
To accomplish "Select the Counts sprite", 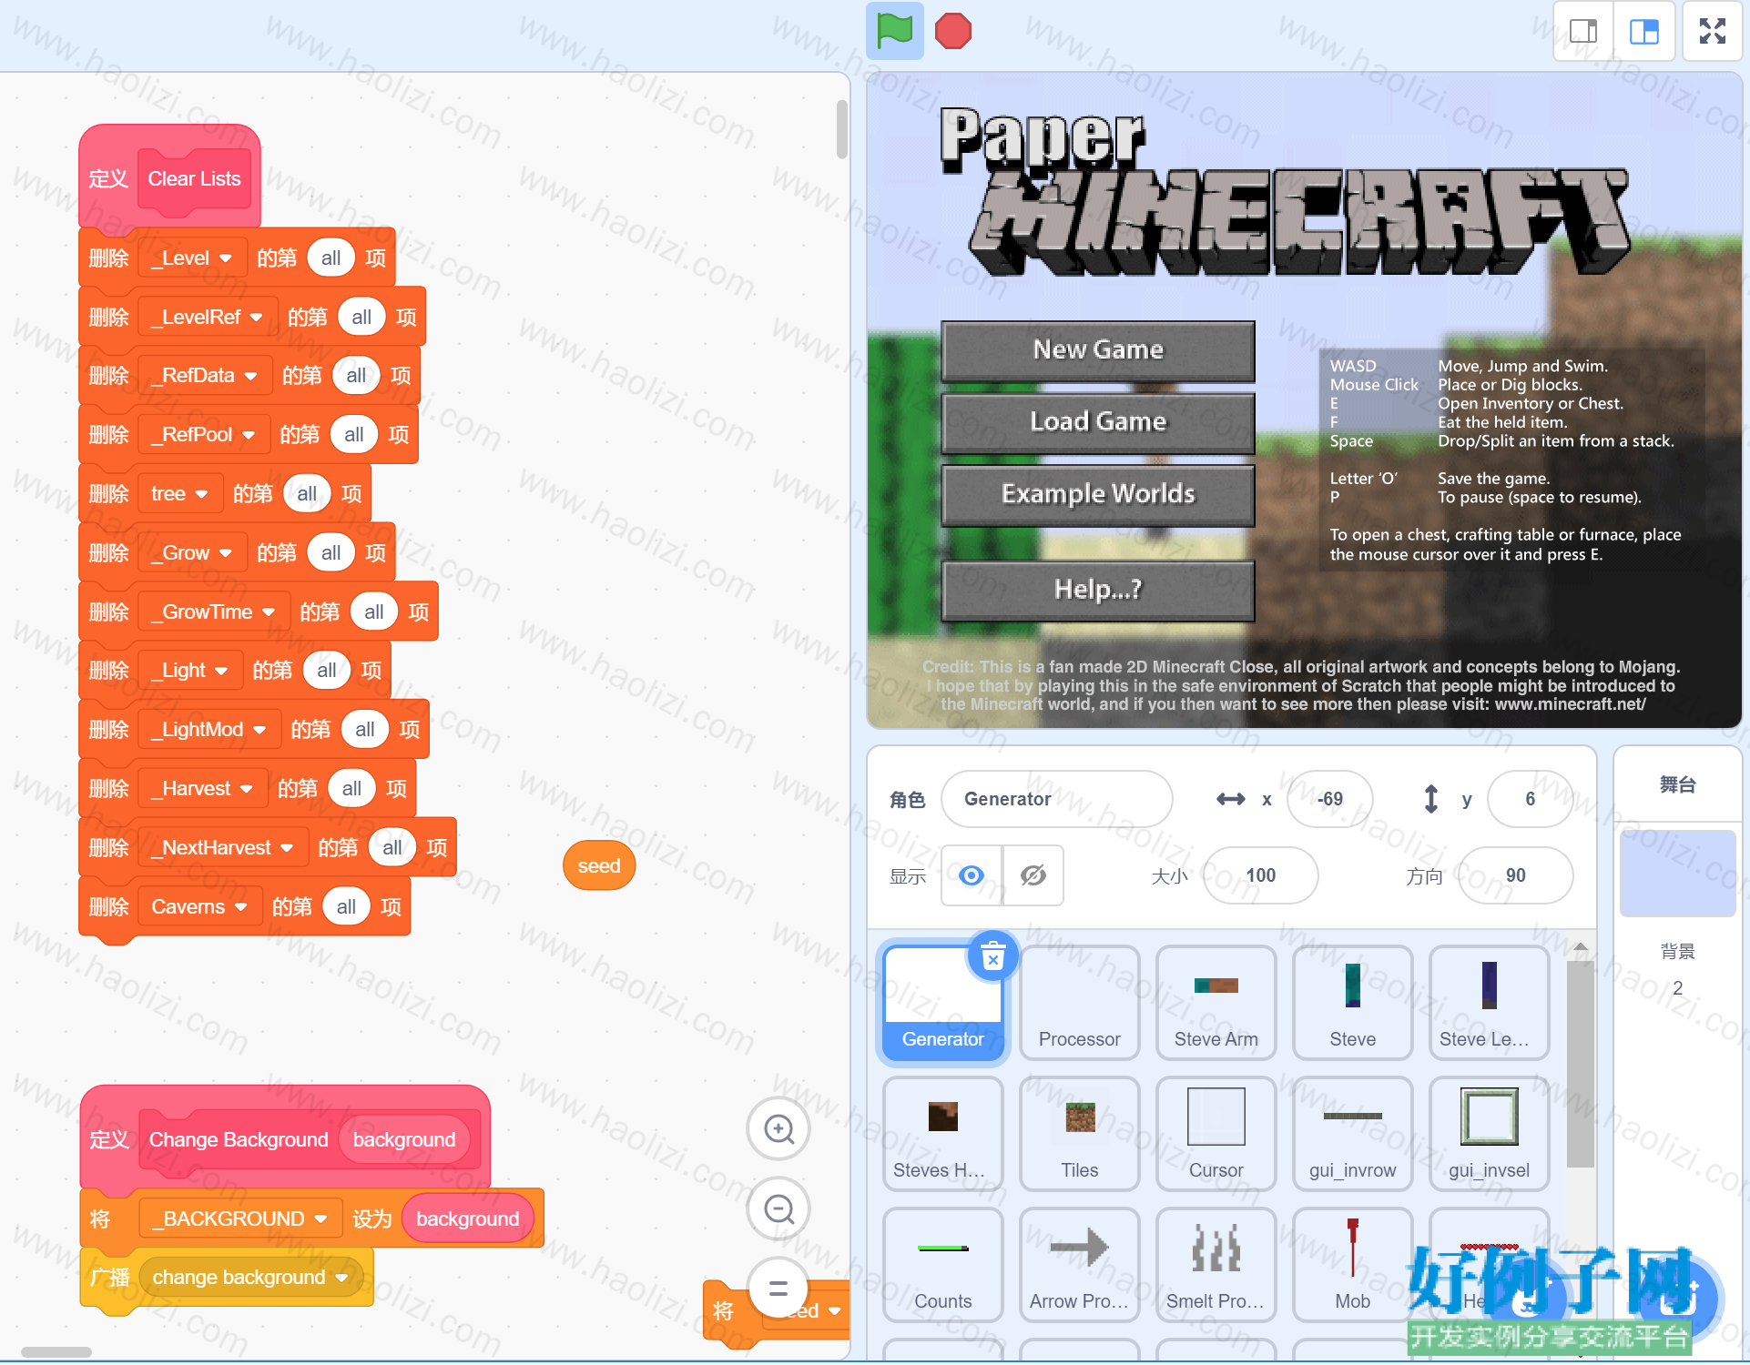I will (943, 1265).
